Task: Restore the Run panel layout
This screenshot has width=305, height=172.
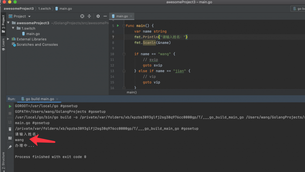Action: pyautogui.click(x=10, y=138)
